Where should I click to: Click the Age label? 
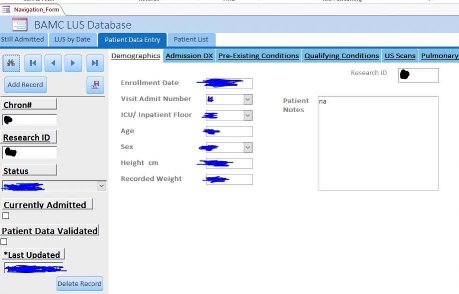pos(127,131)
